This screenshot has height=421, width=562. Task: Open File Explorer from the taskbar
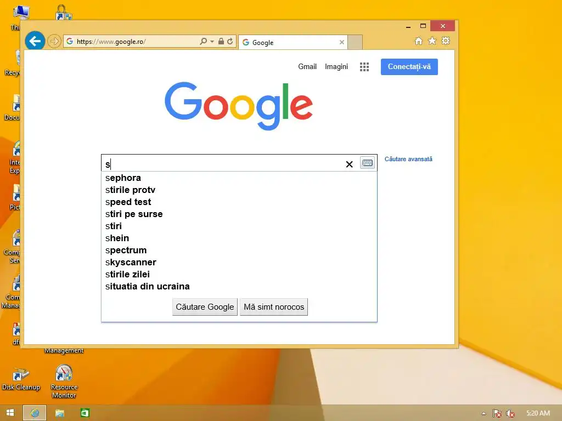point(59,413)
